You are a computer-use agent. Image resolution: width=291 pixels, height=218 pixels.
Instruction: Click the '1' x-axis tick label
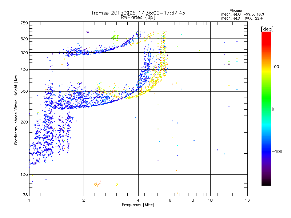[29, 200]
